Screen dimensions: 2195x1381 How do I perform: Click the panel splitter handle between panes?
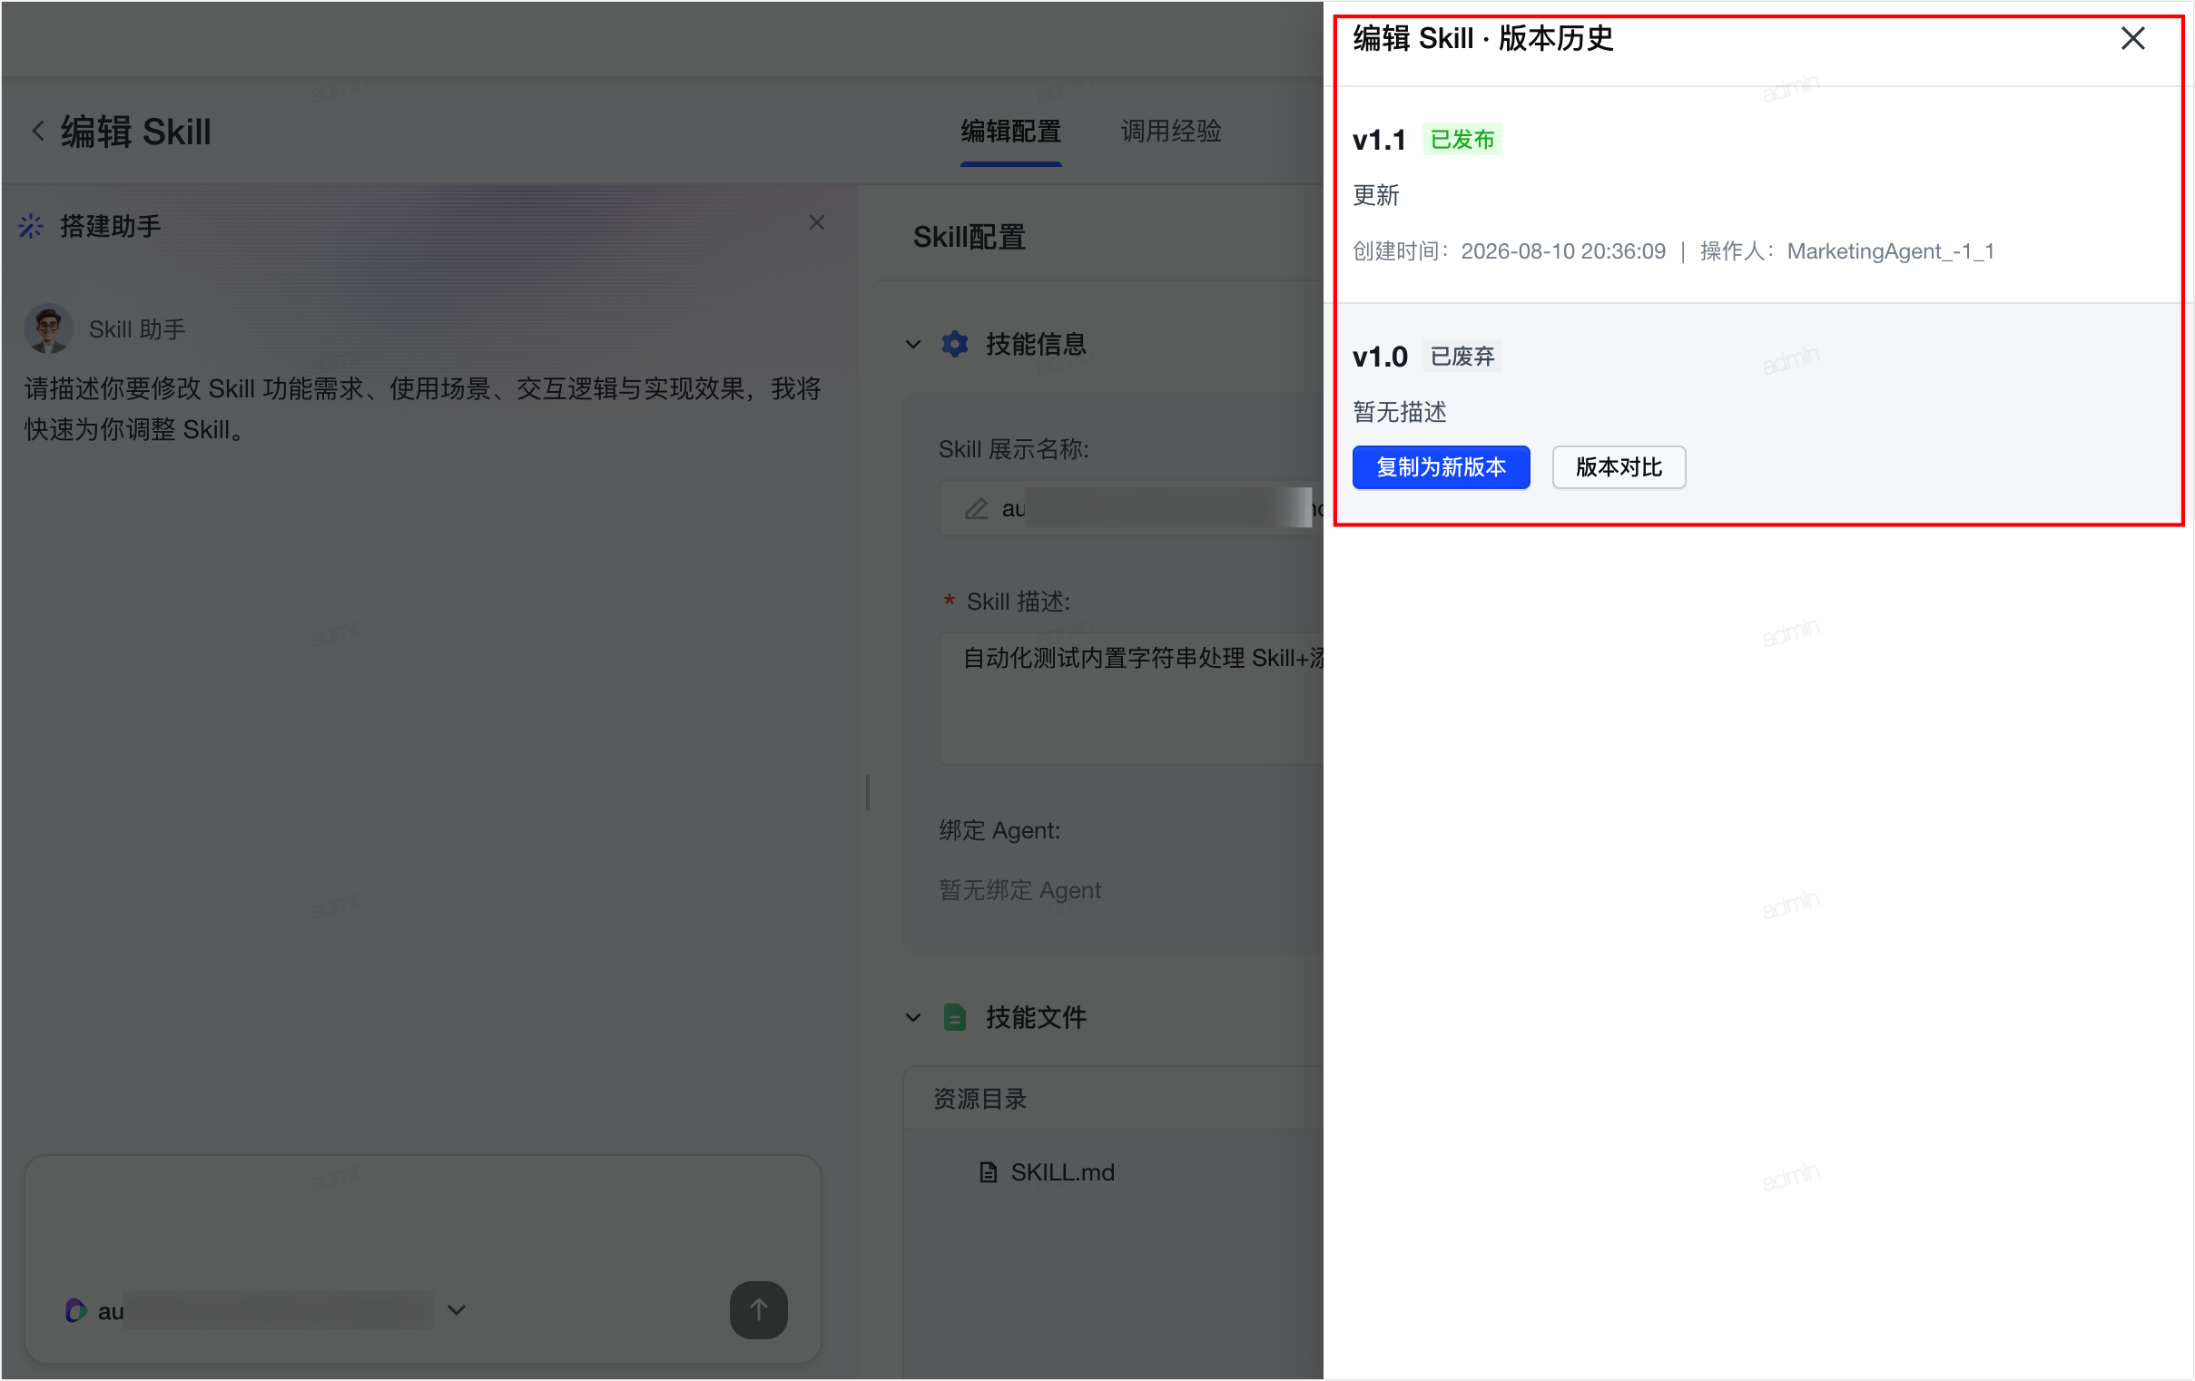pos(867,791)
